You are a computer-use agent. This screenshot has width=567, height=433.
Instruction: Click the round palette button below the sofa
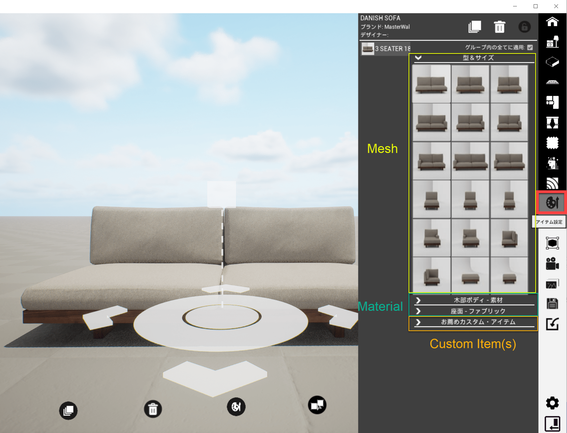(x=236, y=407)
